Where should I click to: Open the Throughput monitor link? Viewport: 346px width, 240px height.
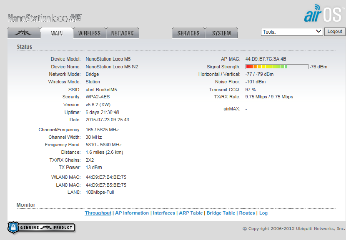pyautogui.click(x=98, y=213)
